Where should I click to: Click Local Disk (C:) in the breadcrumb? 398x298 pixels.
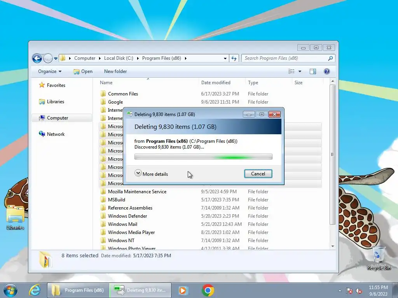tap(119, 58)
